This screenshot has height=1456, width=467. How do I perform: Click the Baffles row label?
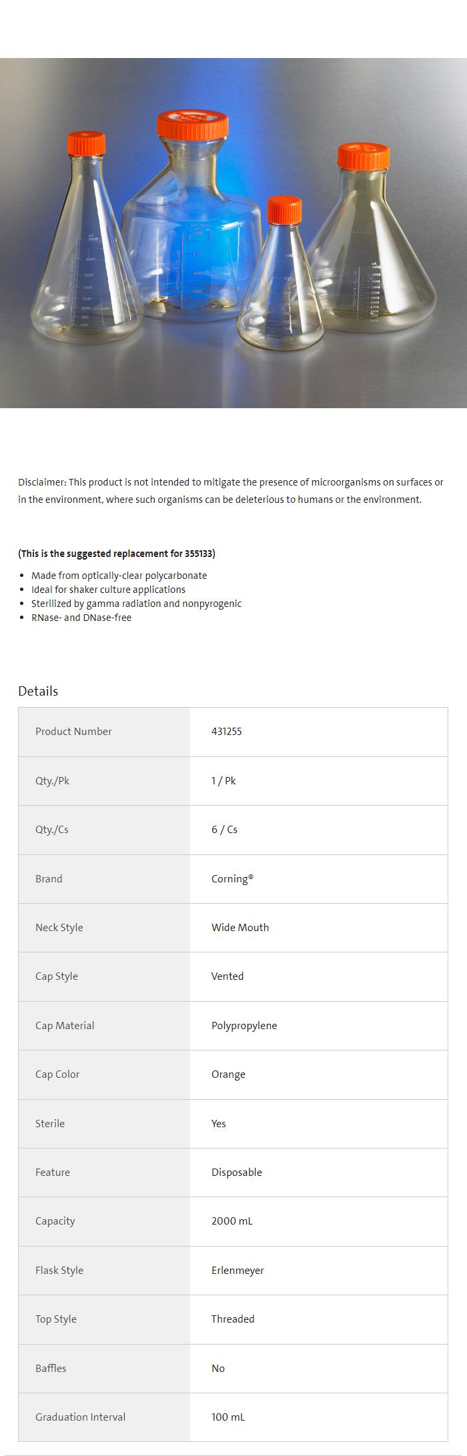(x=51, y=1369)
